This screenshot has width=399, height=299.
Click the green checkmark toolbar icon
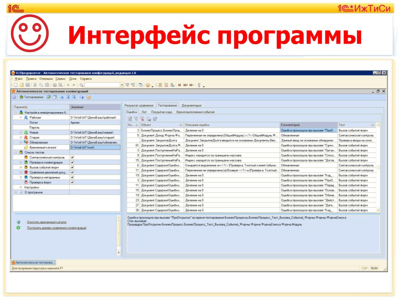click(x=49, y=97)
